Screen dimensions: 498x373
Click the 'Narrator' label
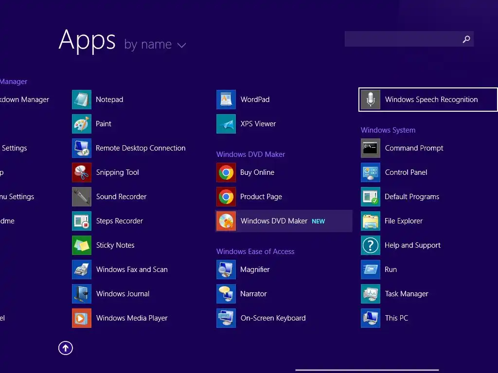click(253, 294)
